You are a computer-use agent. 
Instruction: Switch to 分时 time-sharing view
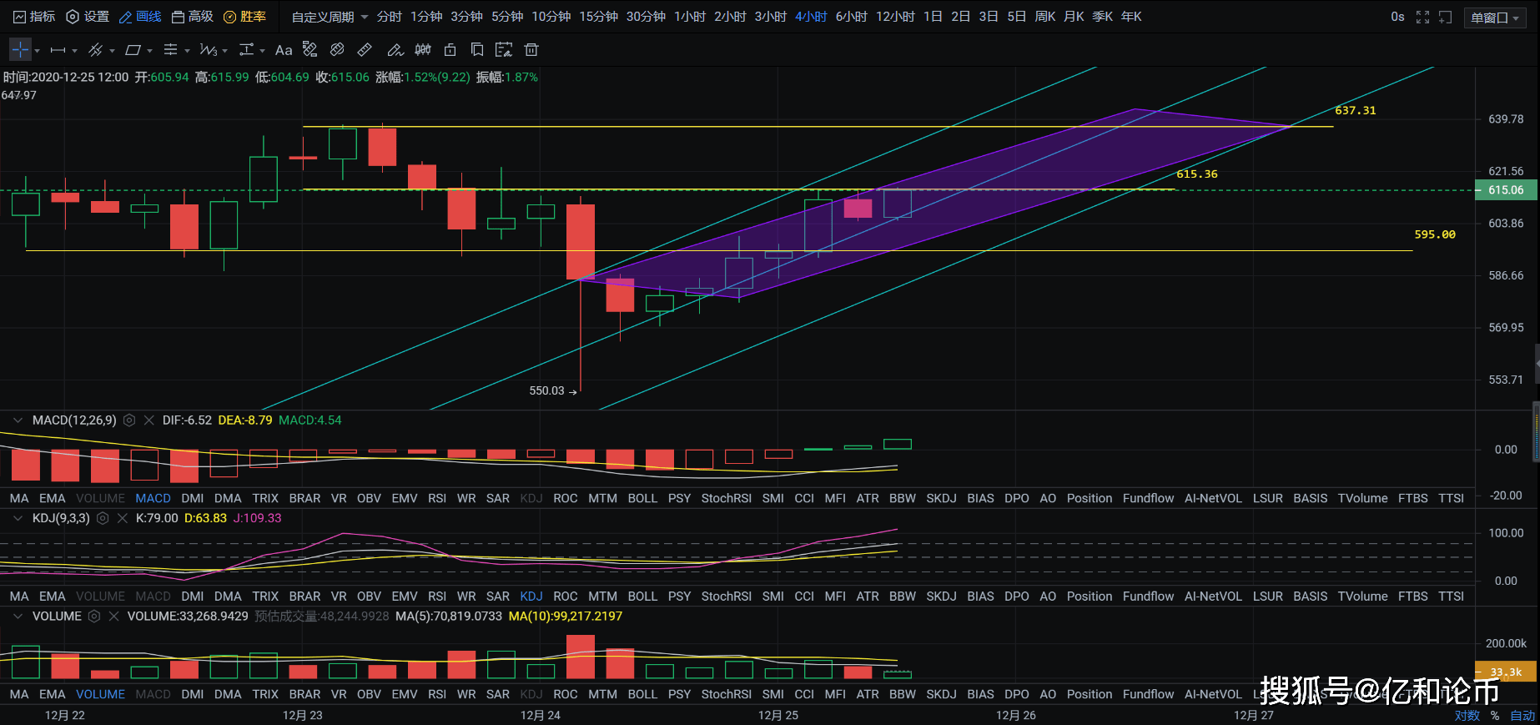(x=390, y=17)
